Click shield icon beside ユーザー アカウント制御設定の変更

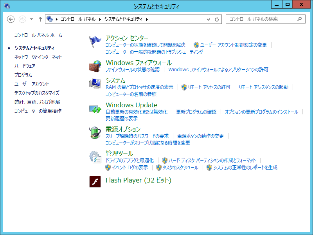tap(196, 45)
